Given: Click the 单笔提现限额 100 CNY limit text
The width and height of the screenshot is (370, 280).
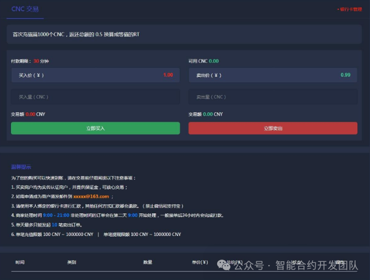Looking at the screenshot, I should coord(142,234).
